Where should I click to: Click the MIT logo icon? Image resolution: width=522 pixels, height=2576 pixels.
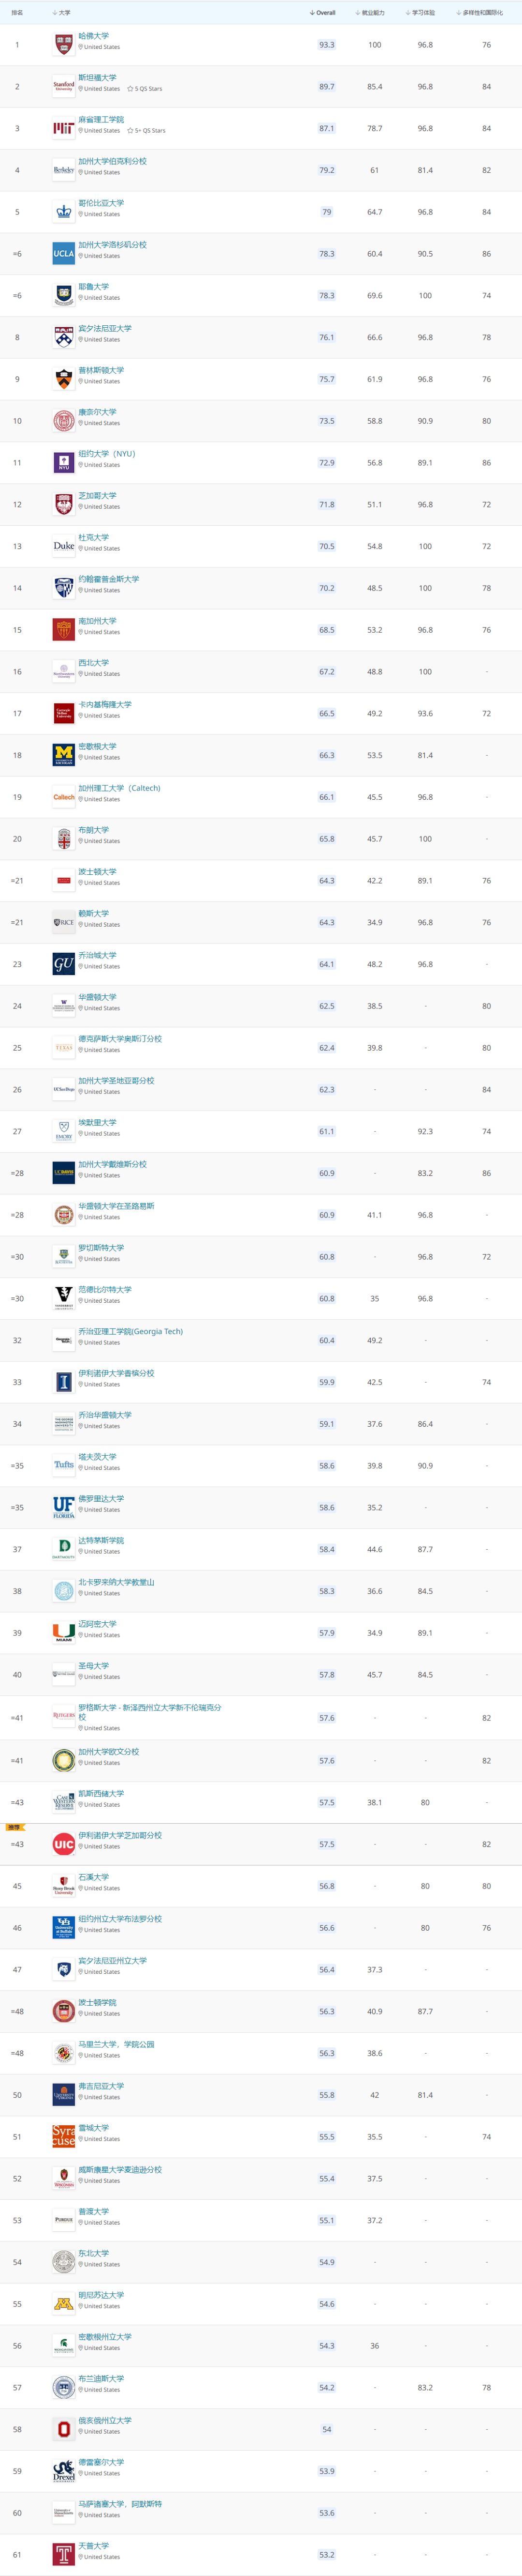point(64,128)
